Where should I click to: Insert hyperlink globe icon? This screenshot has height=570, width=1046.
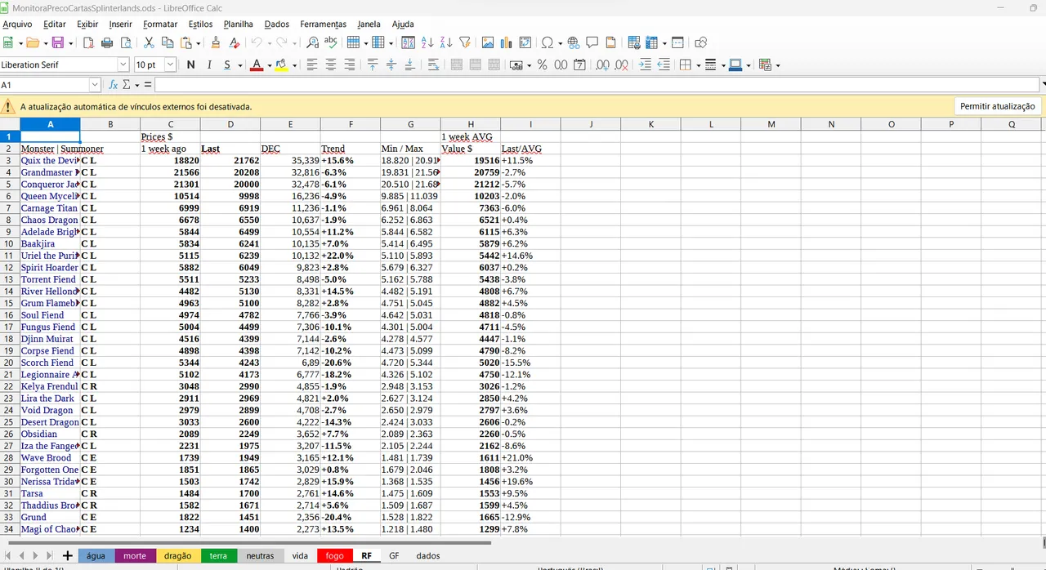click(574, 42)
